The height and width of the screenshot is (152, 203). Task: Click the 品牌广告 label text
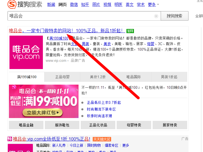tap(78, 61)
